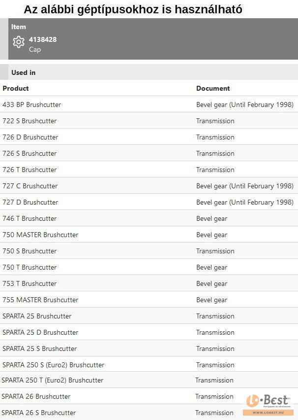
Task: Select 755 MASTER Brushcutter in list
Action: point(40,300)
